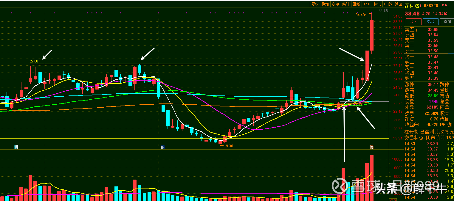The height and width of the screenshot is (201, 454).
Task: Click the 标记 mark button
Action: pos(377,4)
